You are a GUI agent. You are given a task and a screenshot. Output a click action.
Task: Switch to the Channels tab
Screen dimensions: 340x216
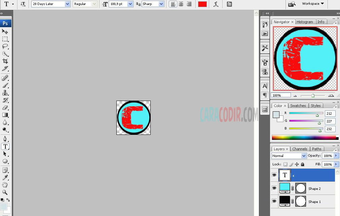pos(300,149)
